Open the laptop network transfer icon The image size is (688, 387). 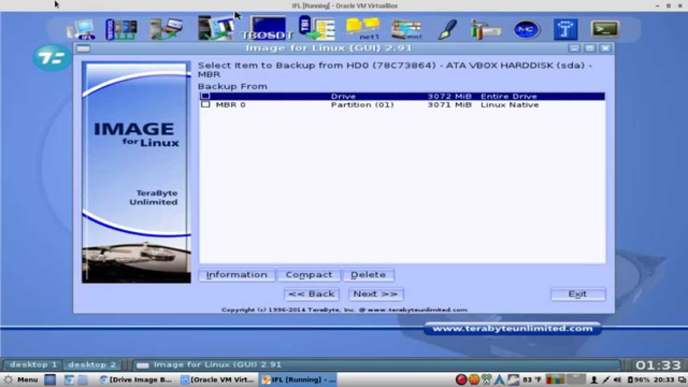tap(167, 30)
